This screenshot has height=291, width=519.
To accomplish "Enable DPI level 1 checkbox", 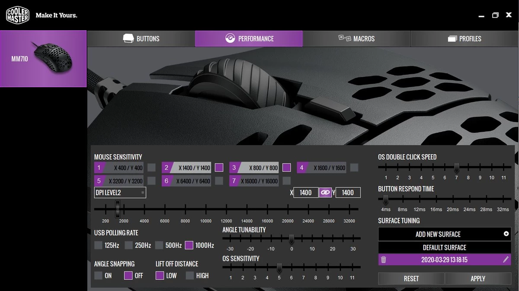I will (x=151, y=168).
